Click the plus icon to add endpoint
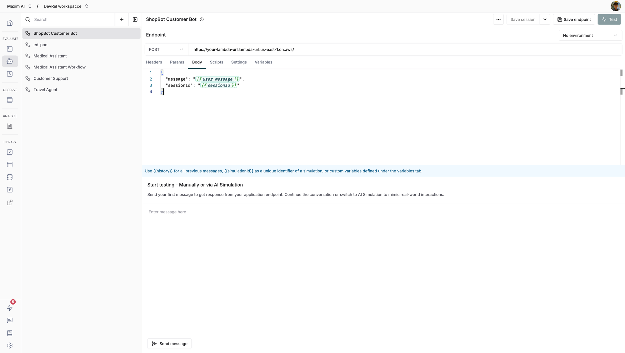The width and height of the screenshot is (625, 353). 122,19
